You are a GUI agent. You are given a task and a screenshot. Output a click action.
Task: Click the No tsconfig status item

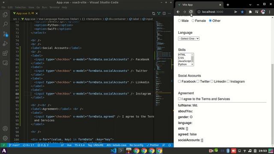click(x=136, y=145)
